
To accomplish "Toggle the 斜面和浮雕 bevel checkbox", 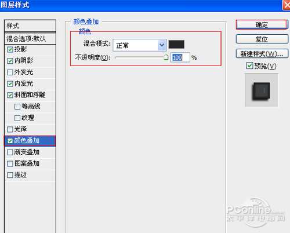I will point(10,95).
